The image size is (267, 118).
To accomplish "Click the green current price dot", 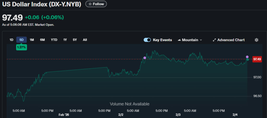I will click(x=248, y=59).
